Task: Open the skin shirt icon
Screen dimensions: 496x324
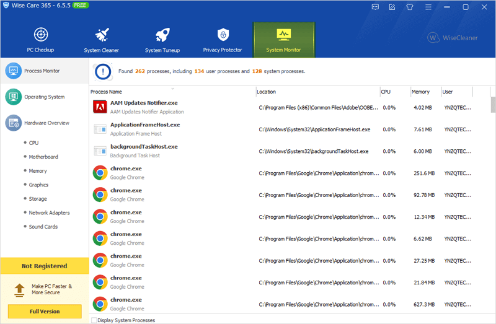Action: tap(410, 7)
